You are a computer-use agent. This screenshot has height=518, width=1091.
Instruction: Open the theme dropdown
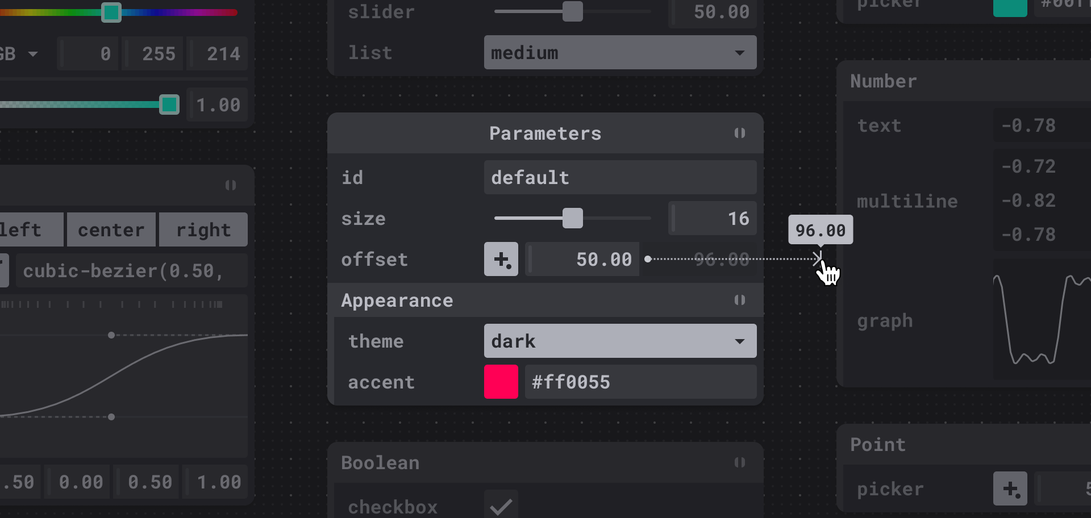[x=620, y=341]
